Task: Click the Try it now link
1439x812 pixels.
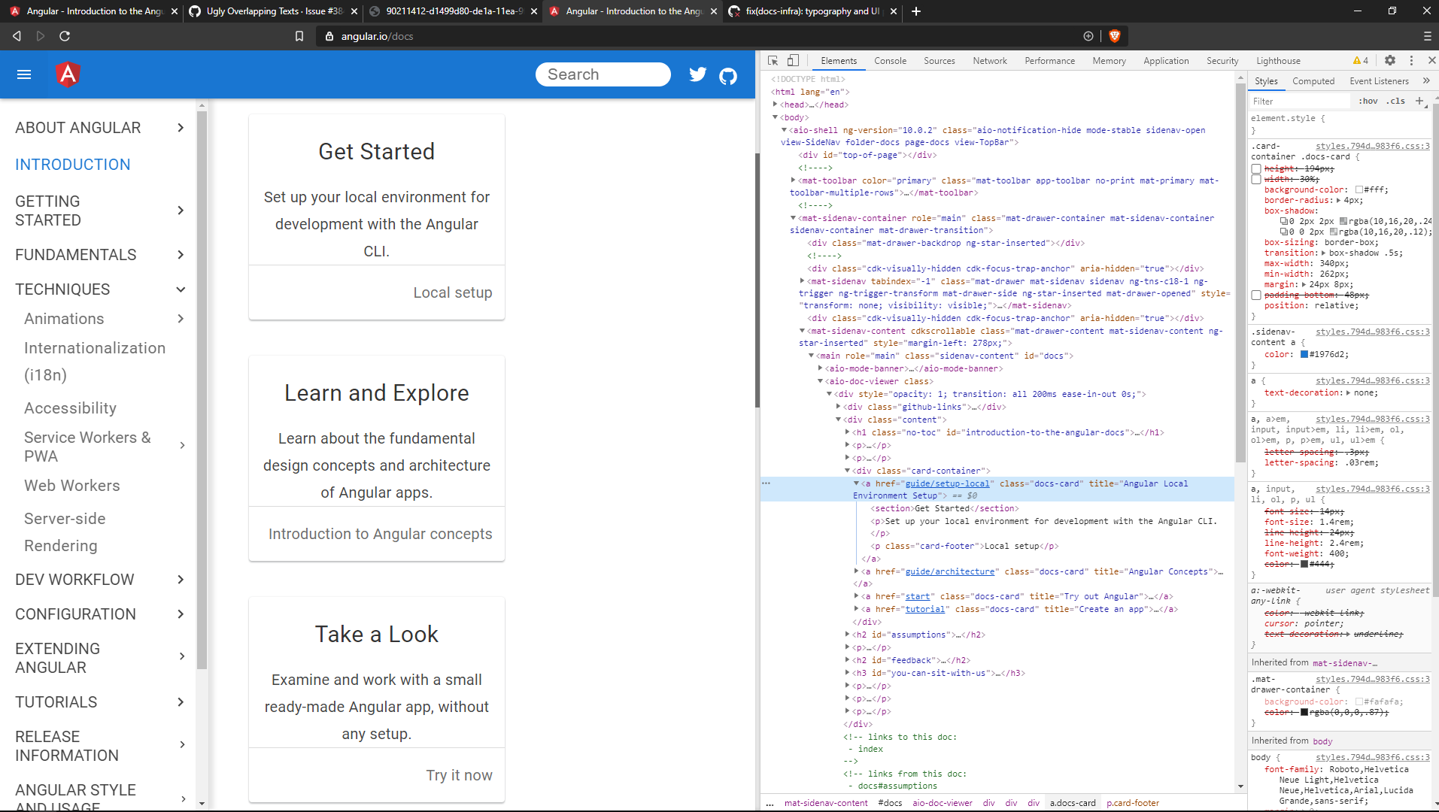Action: tap(459, 774)
